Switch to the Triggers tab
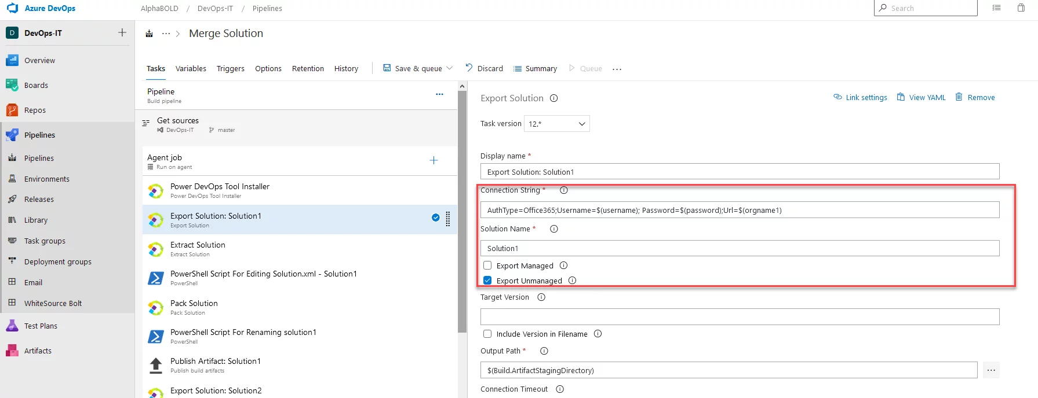 click(x=231, y=68)
